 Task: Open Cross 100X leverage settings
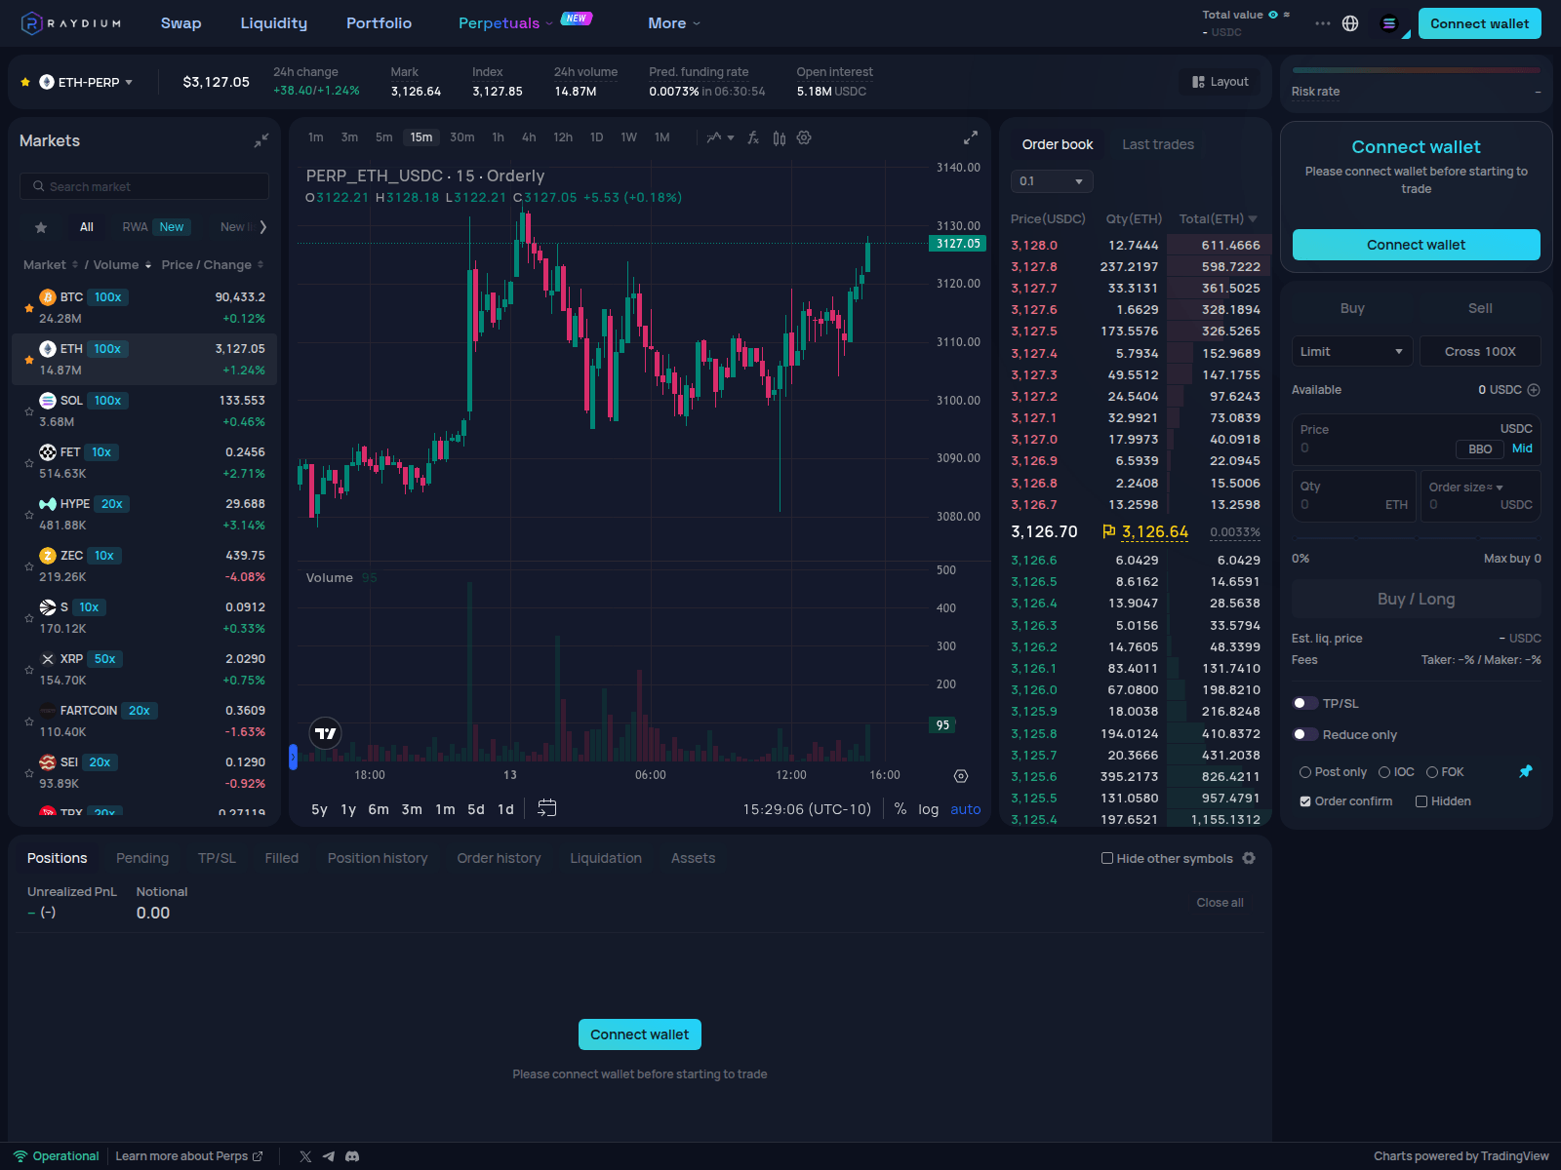pos(1480,351)
